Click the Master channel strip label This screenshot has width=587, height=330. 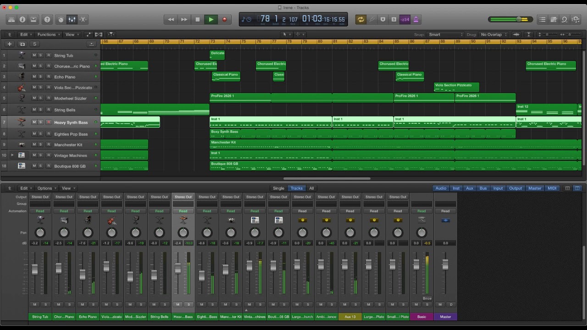445,317
